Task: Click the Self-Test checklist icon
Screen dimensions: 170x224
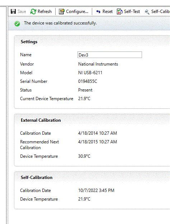Action: click(120, 12)
